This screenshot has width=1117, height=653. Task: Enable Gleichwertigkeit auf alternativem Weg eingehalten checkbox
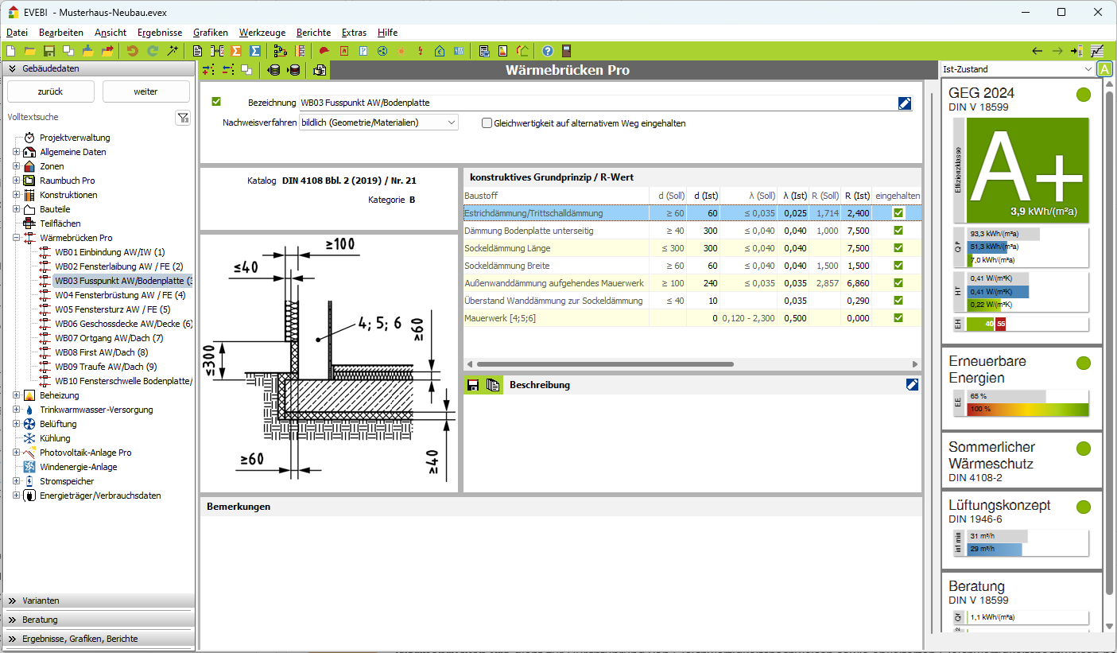pos(487,123)
